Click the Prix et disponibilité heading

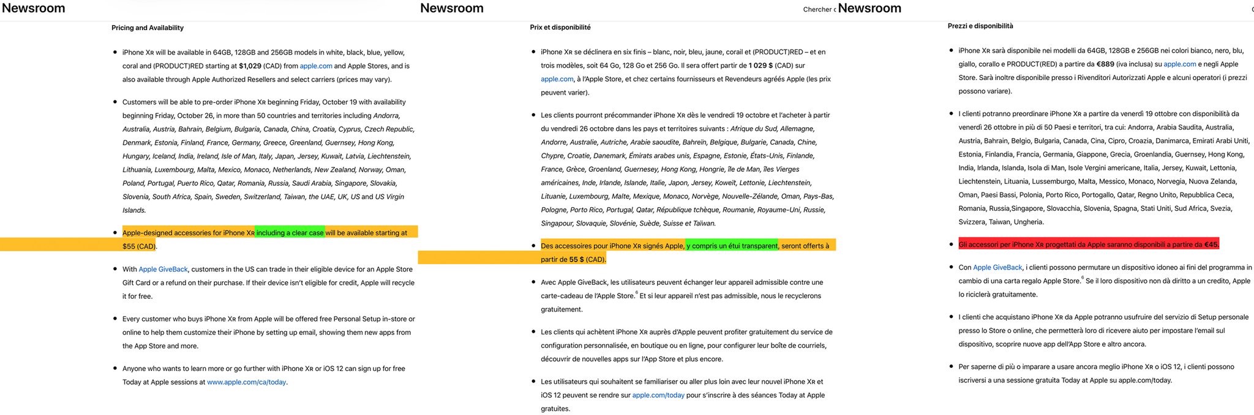(x=560, y=27)
